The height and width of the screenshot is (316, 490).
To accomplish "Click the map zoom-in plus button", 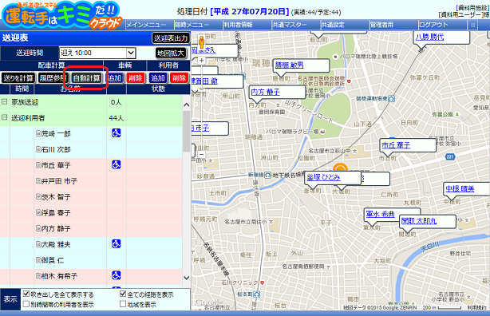I will pyautogui.click(x=202, y=61).
